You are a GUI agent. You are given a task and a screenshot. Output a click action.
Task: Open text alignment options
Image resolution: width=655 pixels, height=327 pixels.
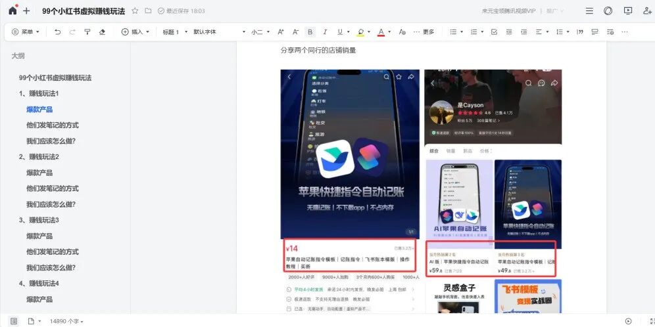(541, 32)
